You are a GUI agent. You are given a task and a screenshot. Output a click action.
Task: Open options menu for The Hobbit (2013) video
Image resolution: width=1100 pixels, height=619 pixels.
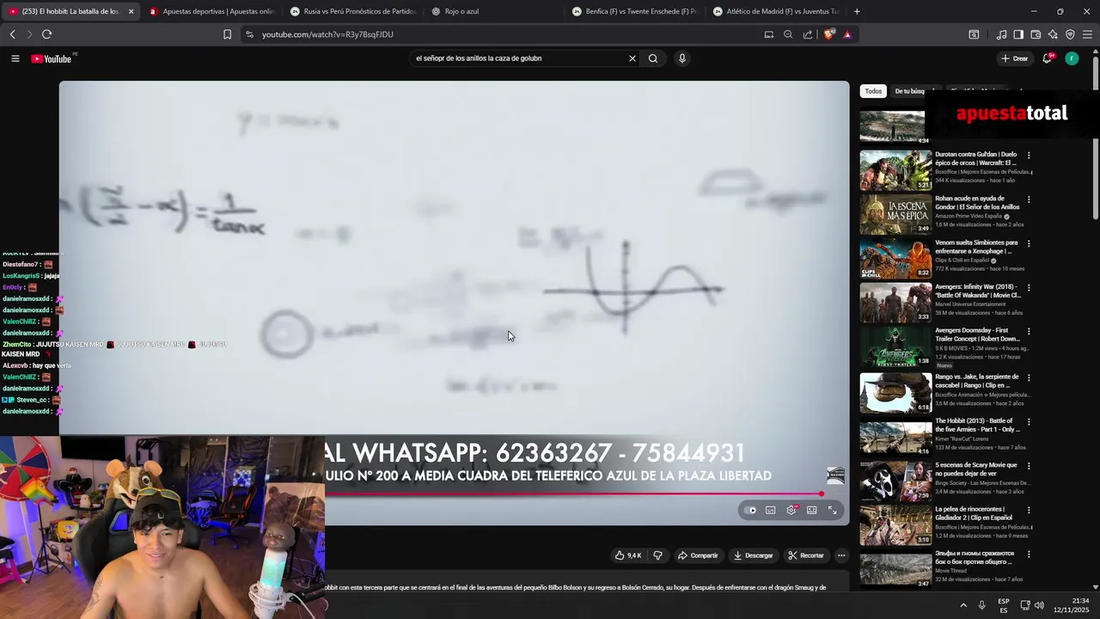coord(1029,422)
